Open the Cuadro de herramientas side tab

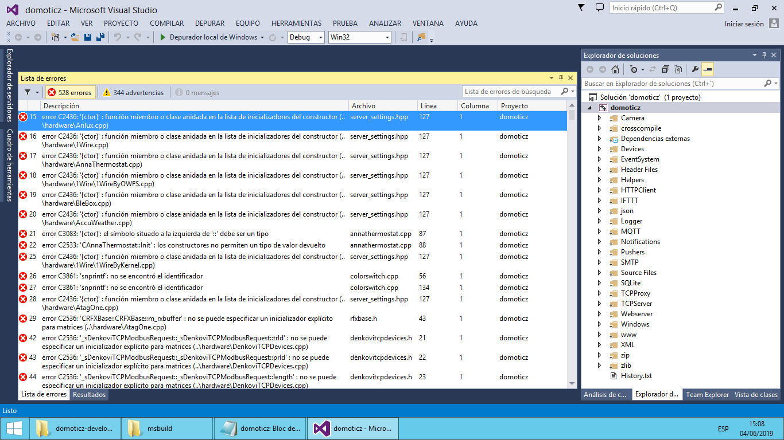[x=9, y=164]
